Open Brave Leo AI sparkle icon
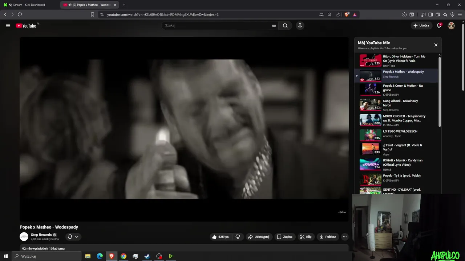The height and width of the screenshot is (261, 465). [x=445, y=14]
